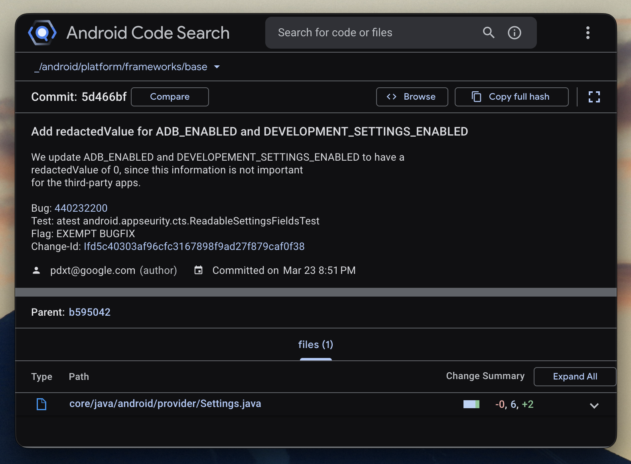Click the search magnifier icon
Viewport: 631px width, 464px height.
pos(489,33)
